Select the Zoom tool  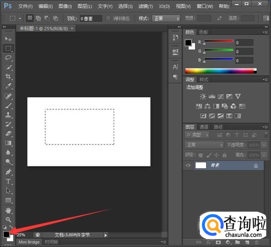tap(8, 219)
